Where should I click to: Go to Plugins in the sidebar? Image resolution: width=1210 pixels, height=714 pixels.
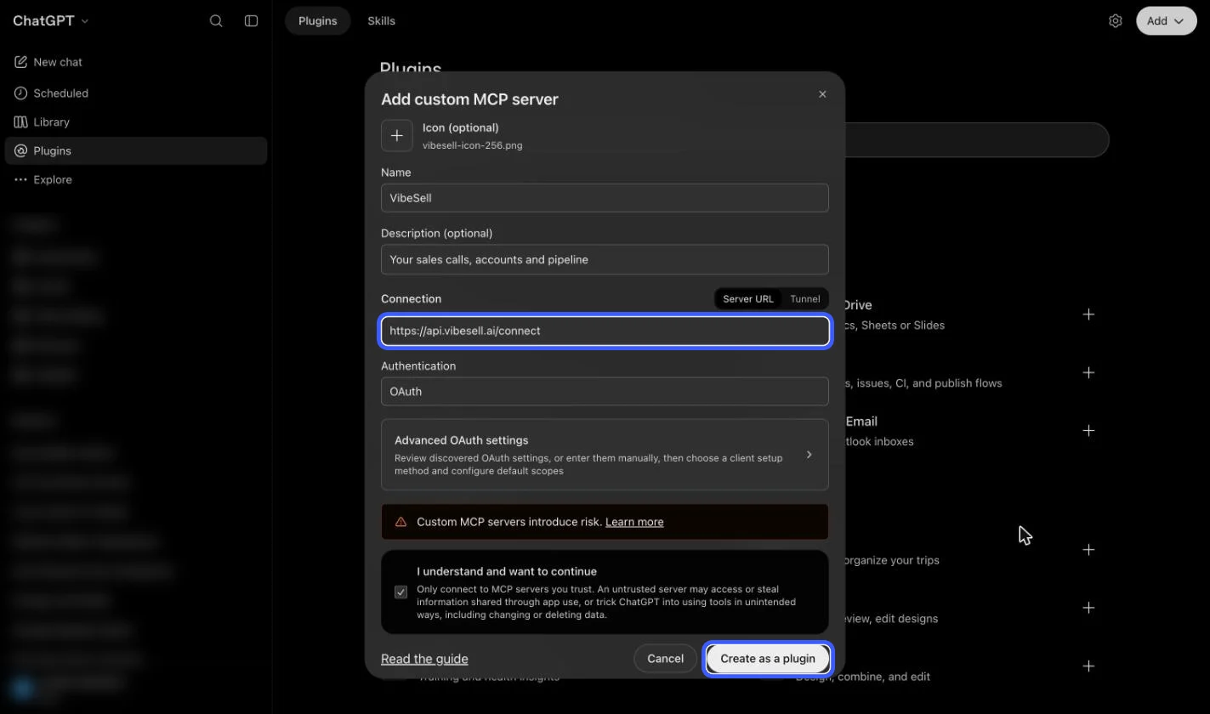pyautogui.click(x=136, y=150)
